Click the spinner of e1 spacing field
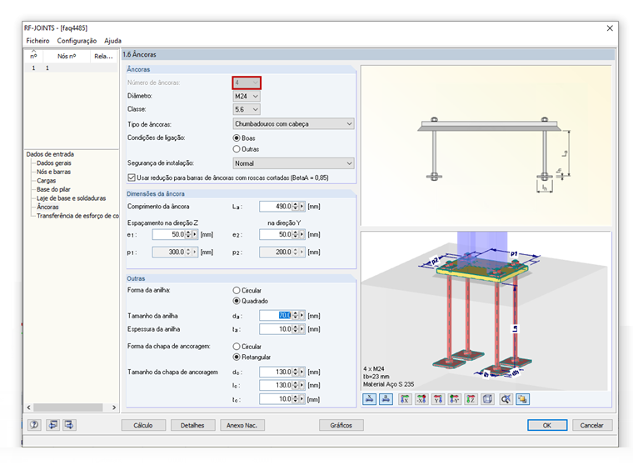Screen dimensions: 633x475 188,234
